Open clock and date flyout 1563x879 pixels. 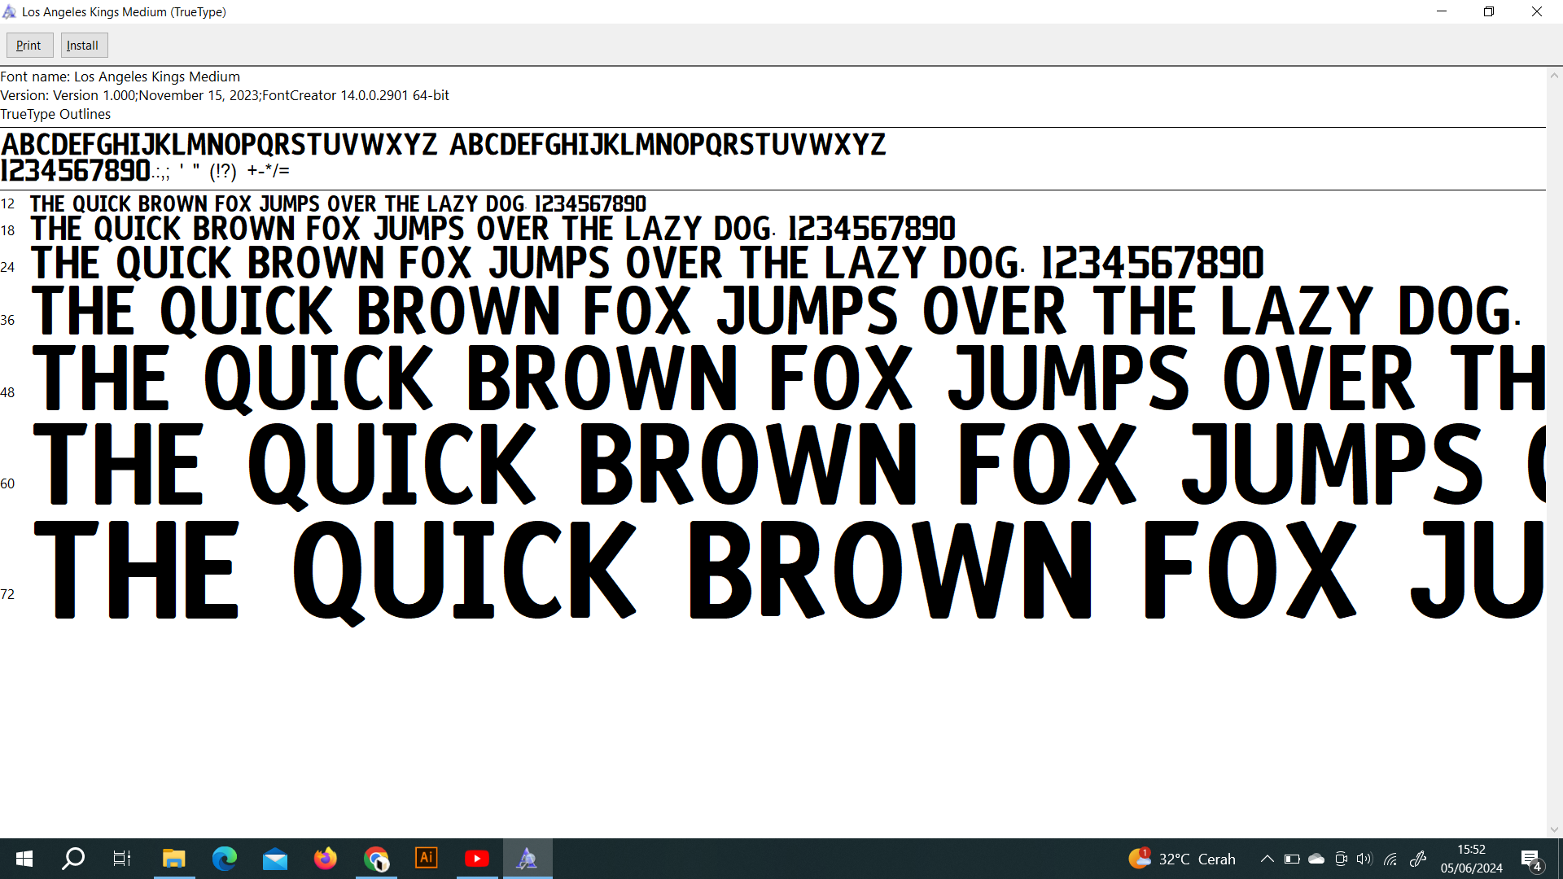(x=1471, y=859)
